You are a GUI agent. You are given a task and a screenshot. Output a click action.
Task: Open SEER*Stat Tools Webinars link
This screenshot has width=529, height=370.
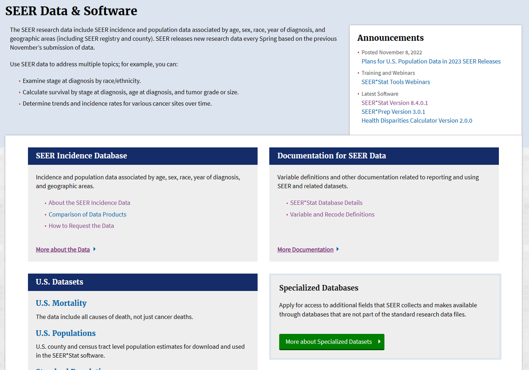pos(396,82)
